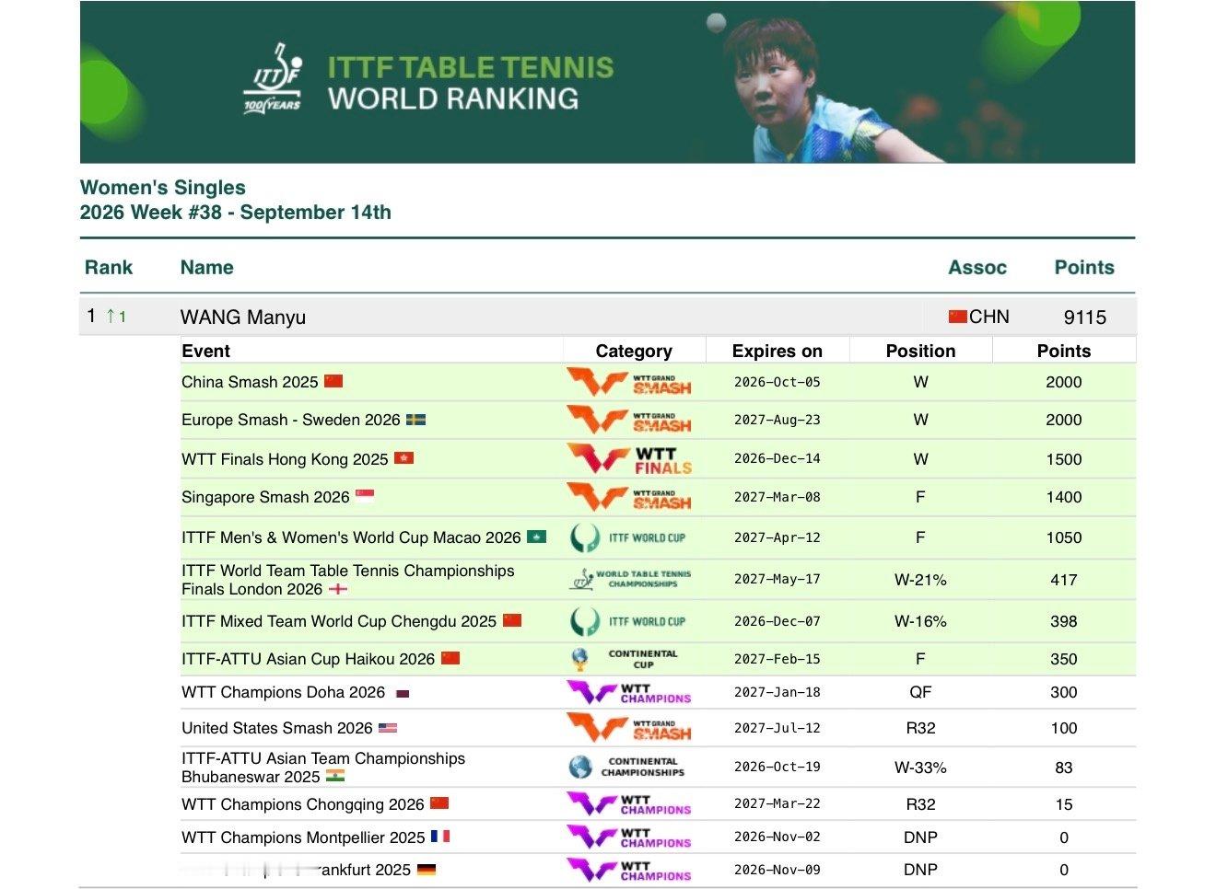Click the expiry date 2027-Aug-23
1216x889 pixels.
coord(778,420)
